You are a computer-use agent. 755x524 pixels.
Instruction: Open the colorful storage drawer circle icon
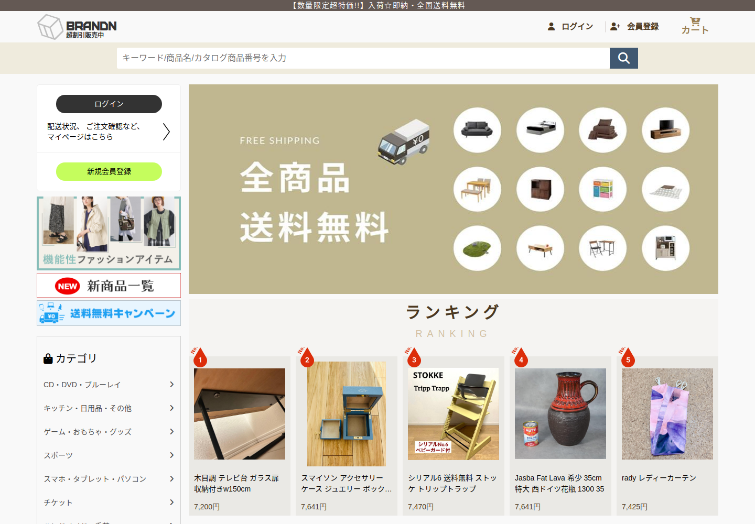(603, 189)
